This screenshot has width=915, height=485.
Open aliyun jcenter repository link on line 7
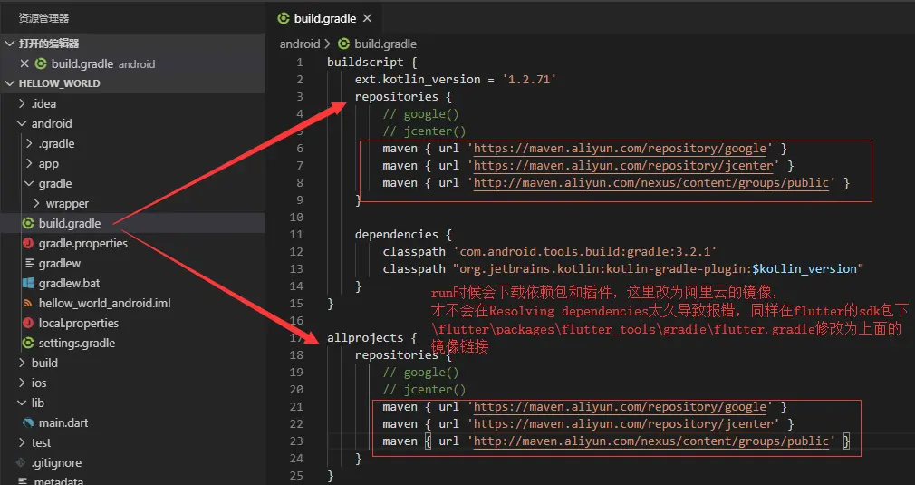[623, 166]
